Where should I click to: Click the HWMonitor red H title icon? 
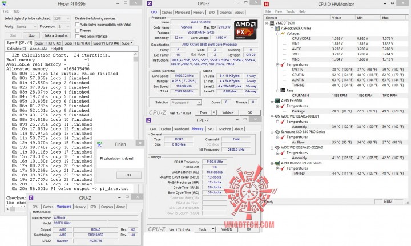point(267,4)
